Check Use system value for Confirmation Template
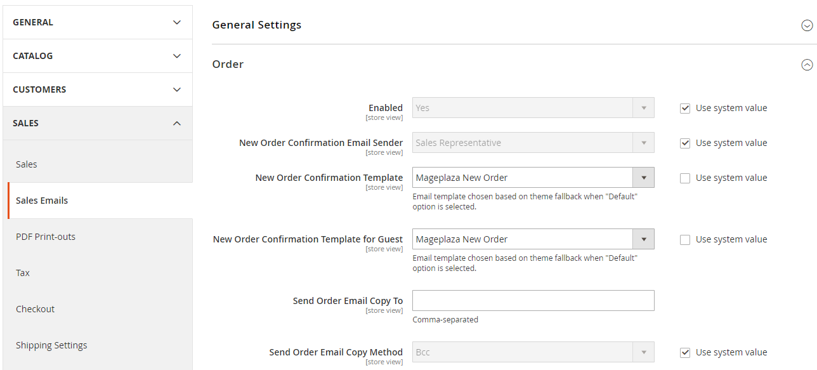 pos(685,178)
